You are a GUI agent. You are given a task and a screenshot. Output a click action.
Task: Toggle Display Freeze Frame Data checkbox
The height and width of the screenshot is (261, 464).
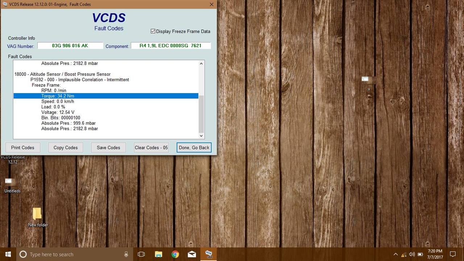click(x=153, y=31)
